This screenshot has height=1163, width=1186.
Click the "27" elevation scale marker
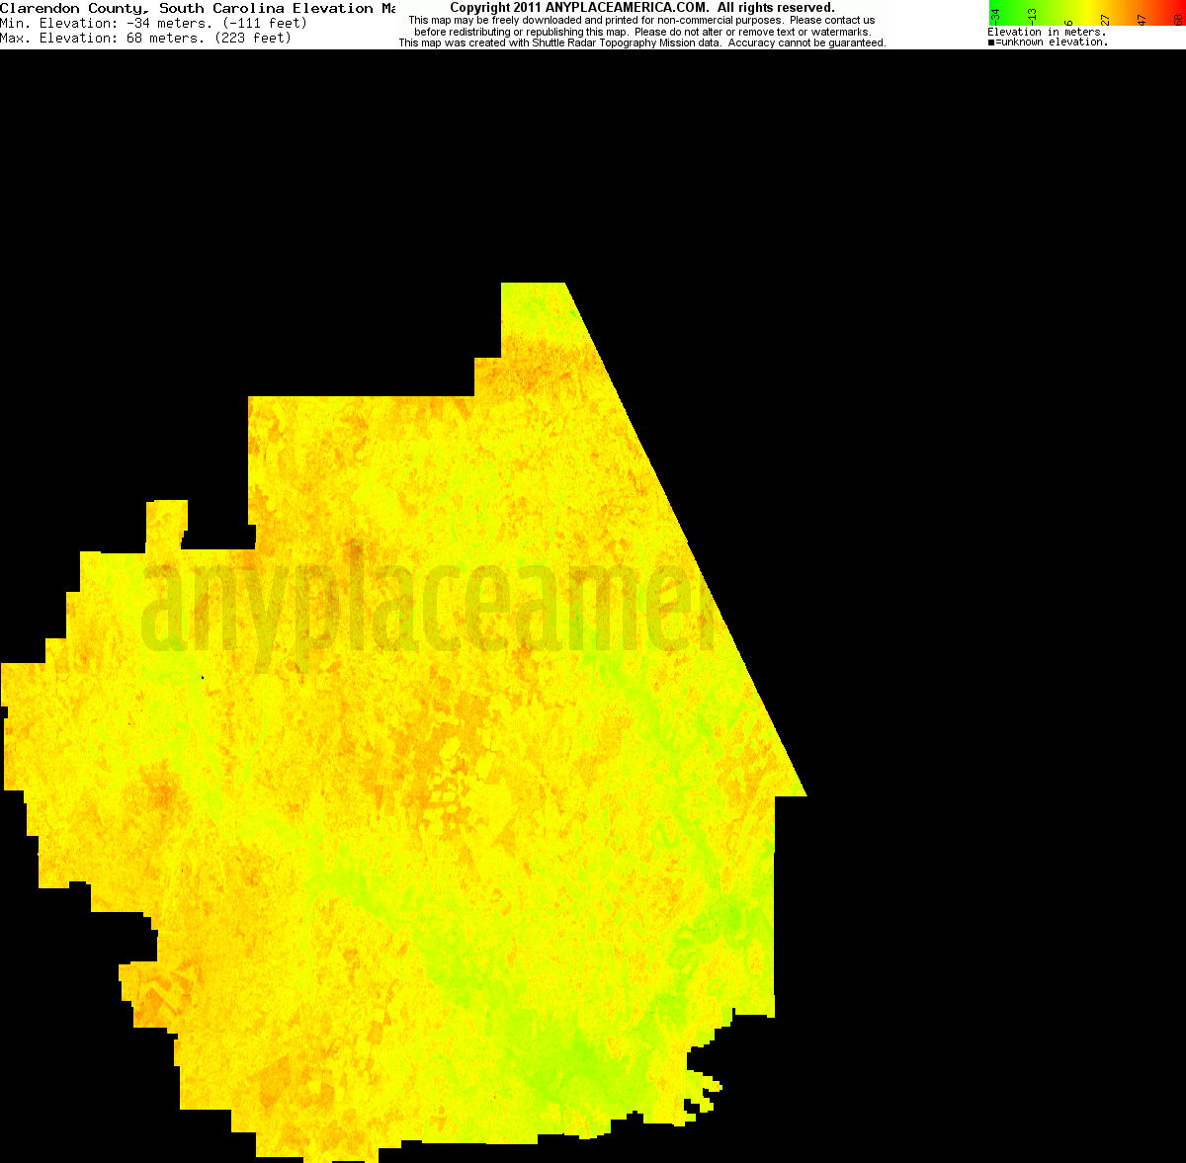coord(1104,18)
